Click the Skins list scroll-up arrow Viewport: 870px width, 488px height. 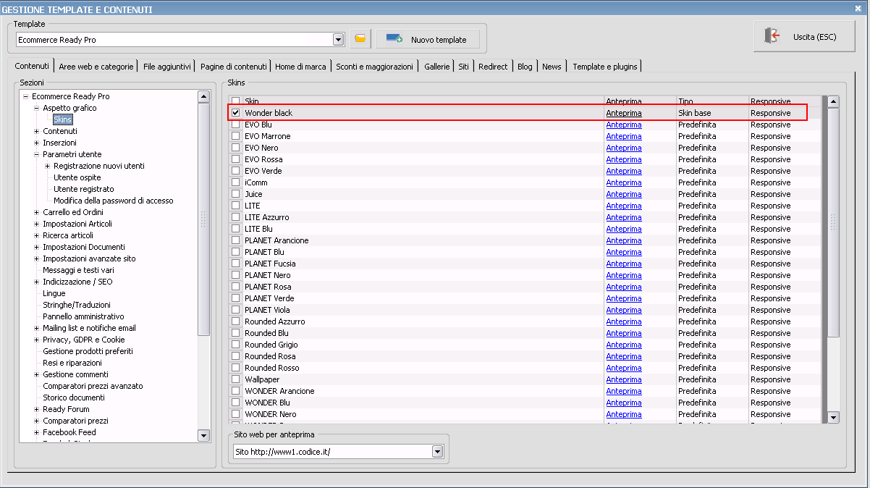click(833, 102)
